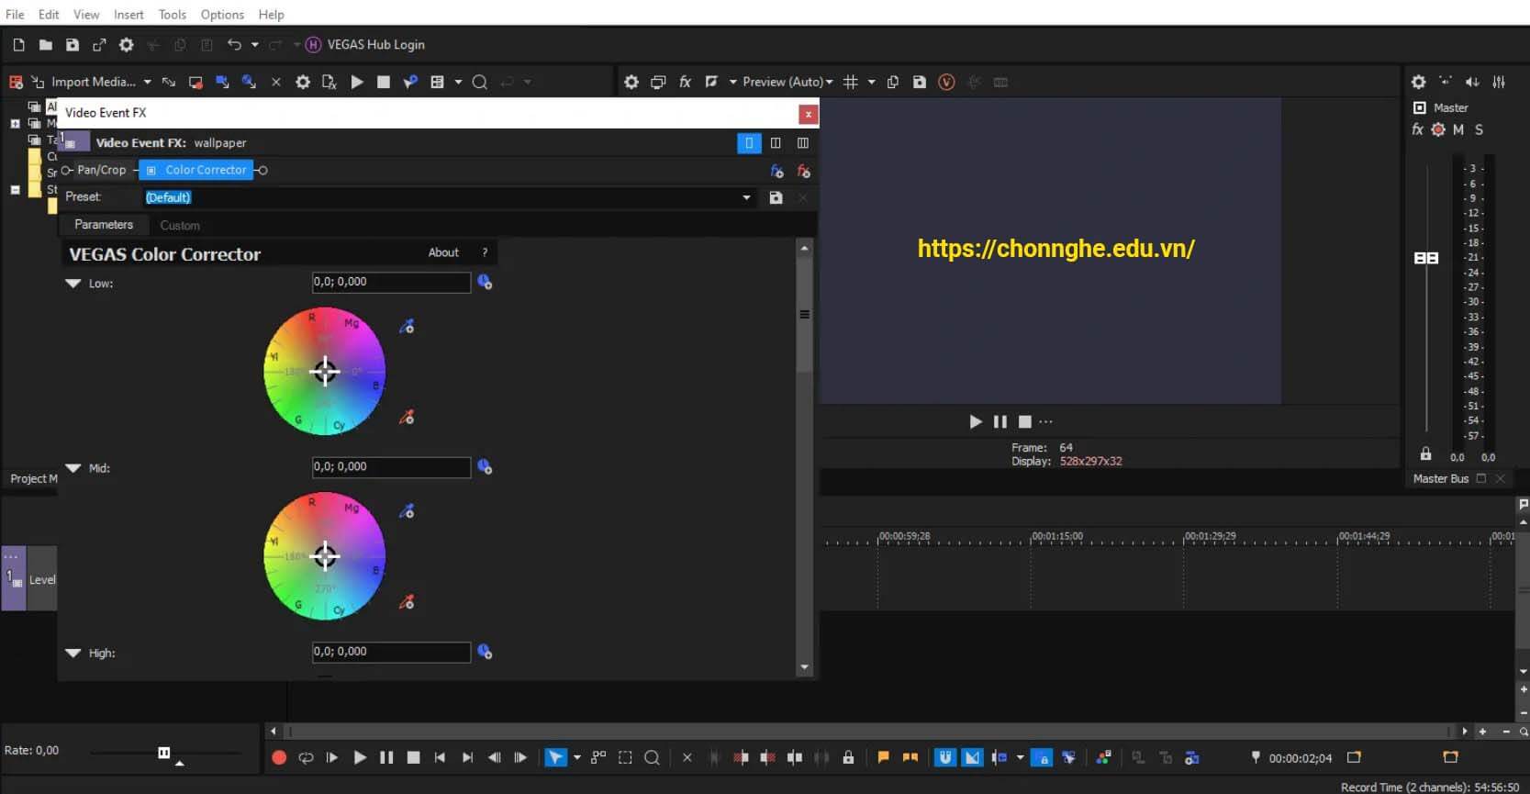Click the orange VEGAS circle icon in preview toolbar
The image size is (1530, 794).
point(946,82)
